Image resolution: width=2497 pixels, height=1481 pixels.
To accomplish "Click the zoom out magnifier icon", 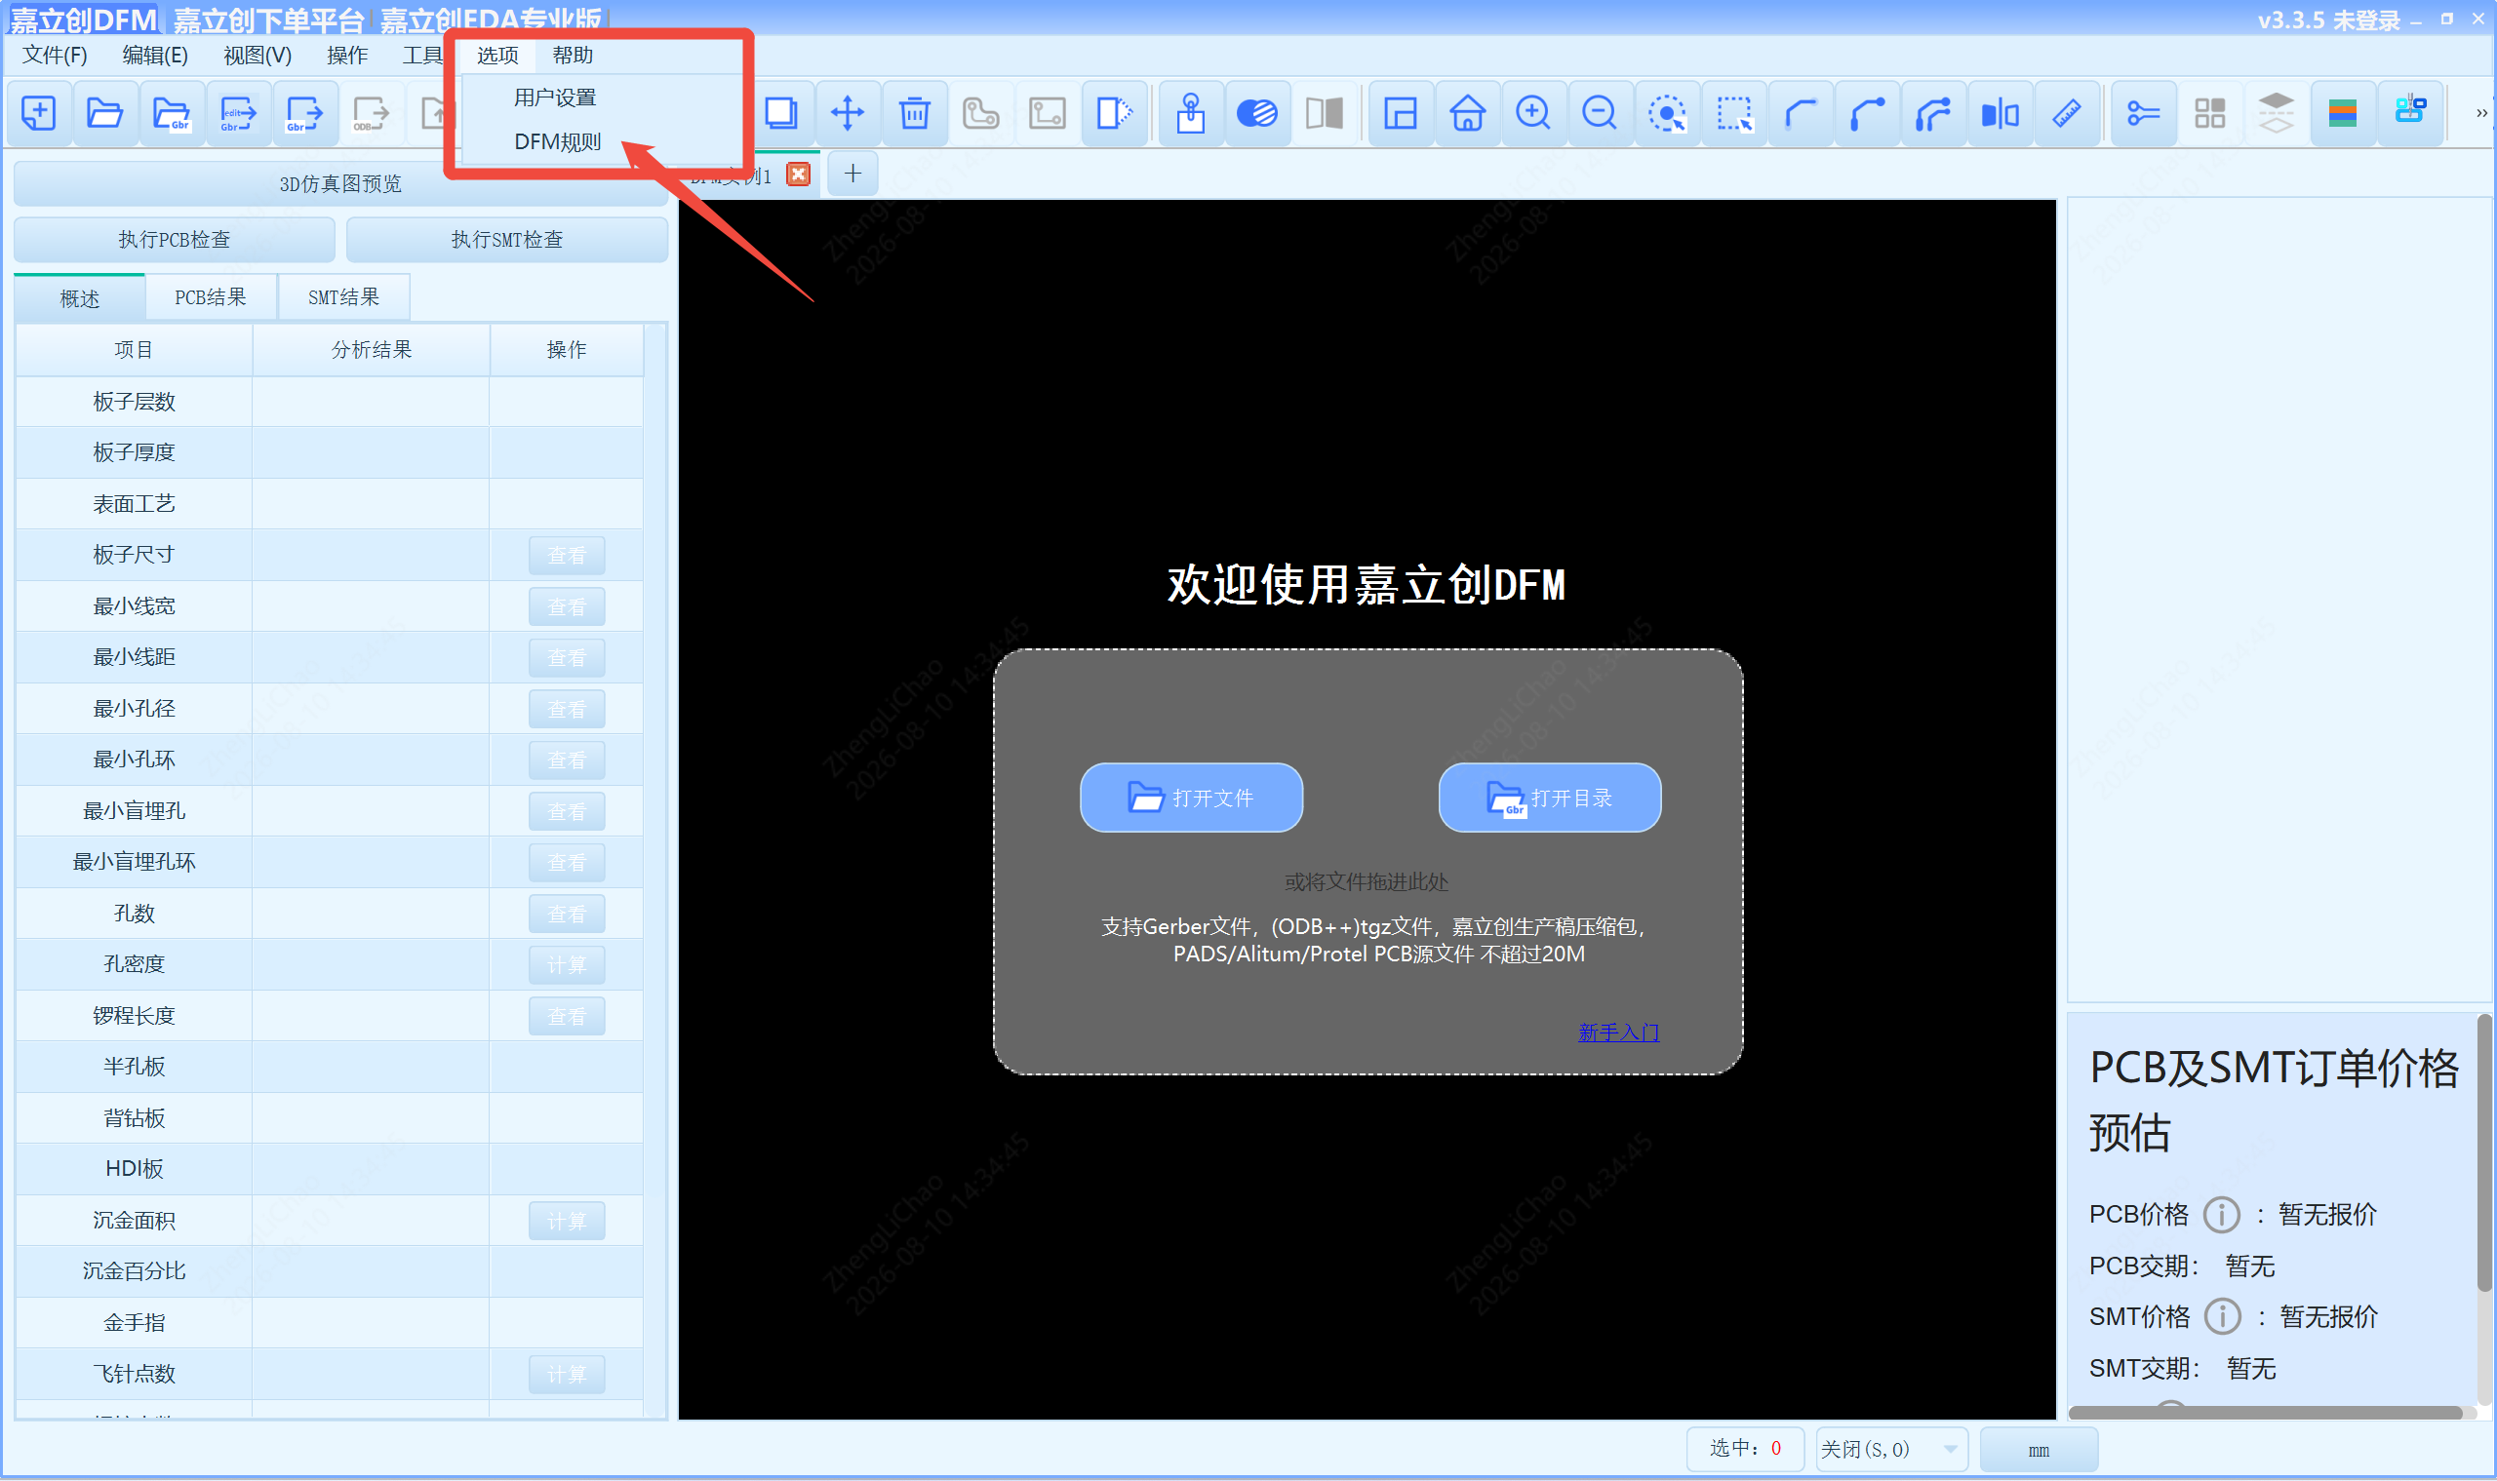I will 1600,113.
